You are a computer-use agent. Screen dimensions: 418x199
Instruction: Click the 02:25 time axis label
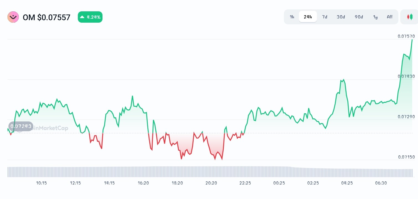pos(313,183)
